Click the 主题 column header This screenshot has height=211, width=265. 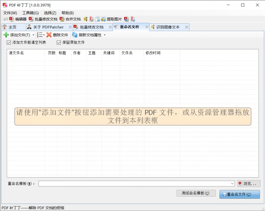pos(94,53)
